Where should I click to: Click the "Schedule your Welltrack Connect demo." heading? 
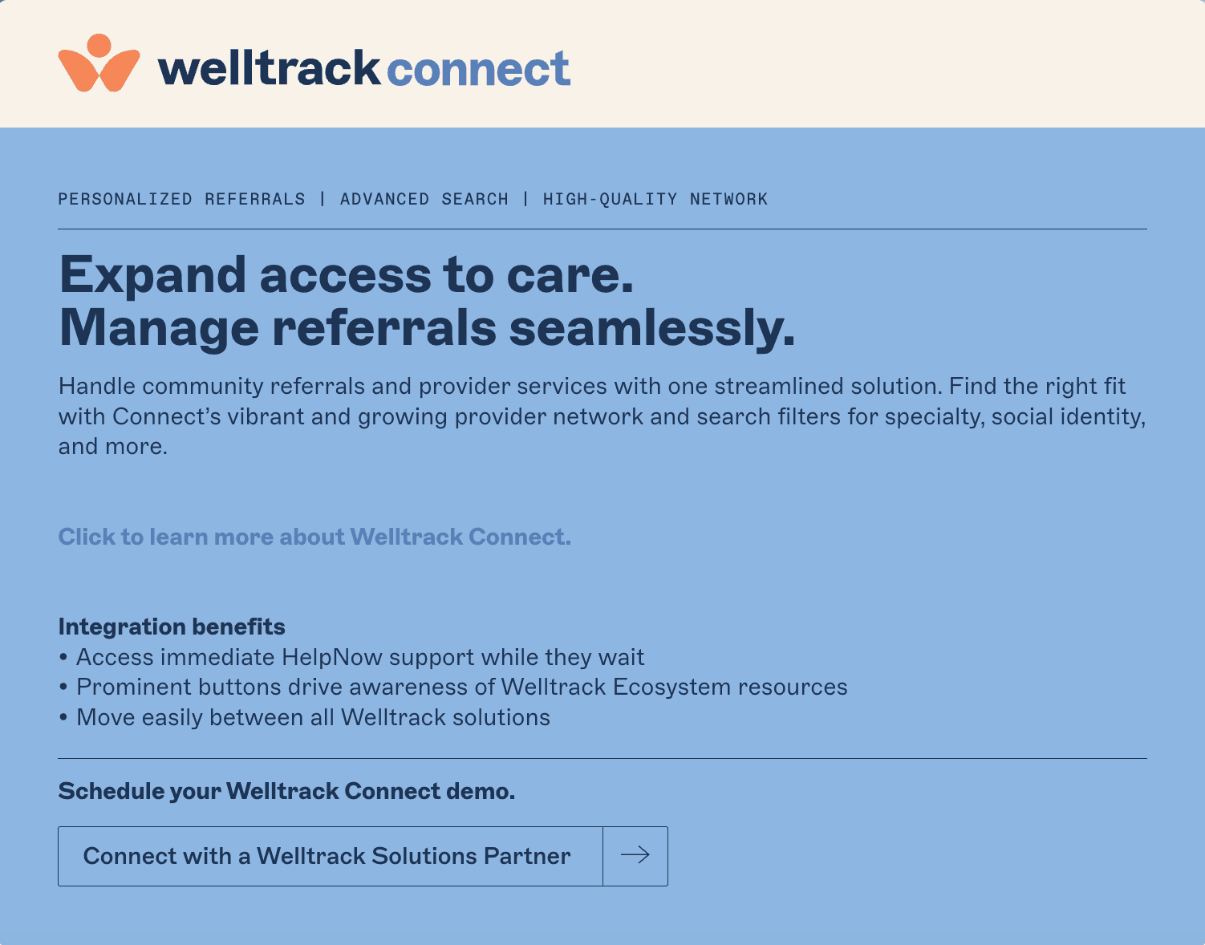tap(286, 791)
